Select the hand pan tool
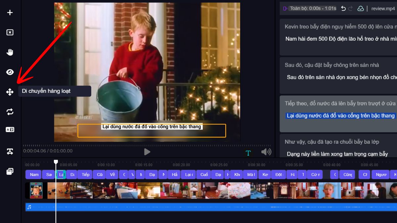The image size is (397, 223). 10,52
